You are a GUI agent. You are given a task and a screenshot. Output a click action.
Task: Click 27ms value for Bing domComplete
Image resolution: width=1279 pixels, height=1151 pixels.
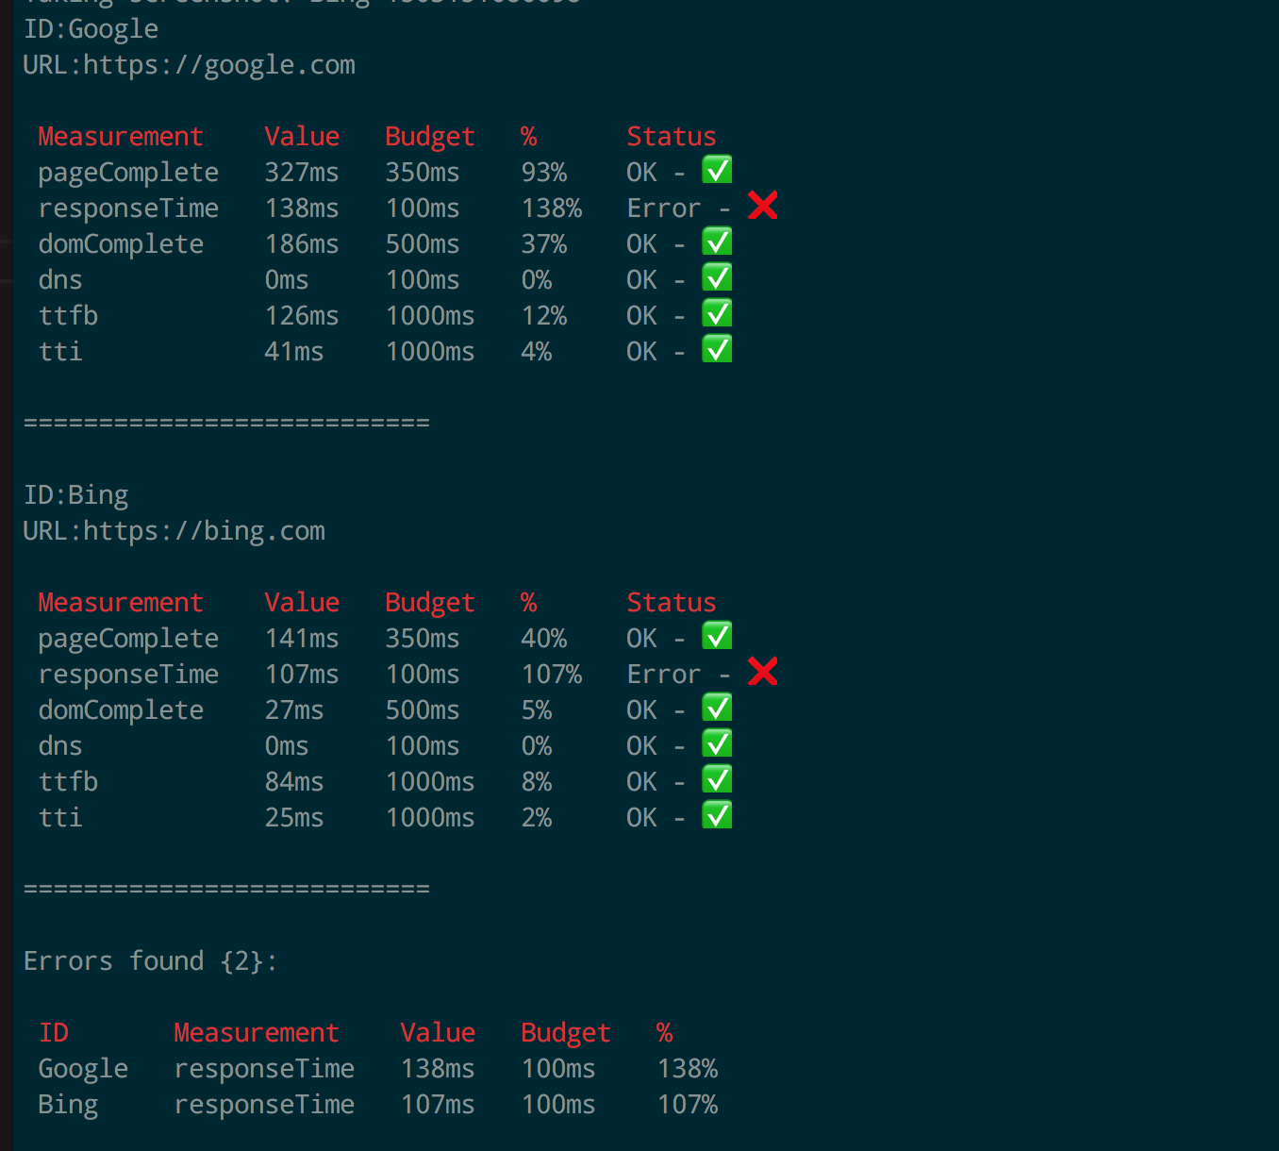click(x=294, y=710)
